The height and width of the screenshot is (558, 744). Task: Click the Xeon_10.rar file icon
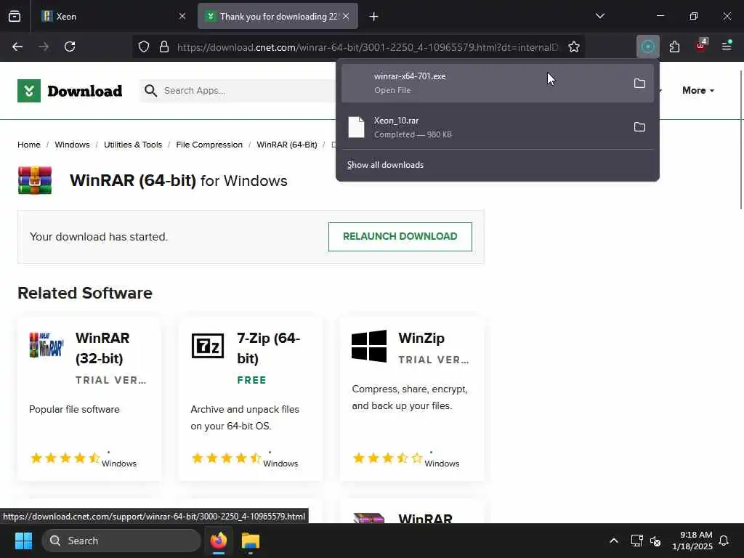[356, 127]
